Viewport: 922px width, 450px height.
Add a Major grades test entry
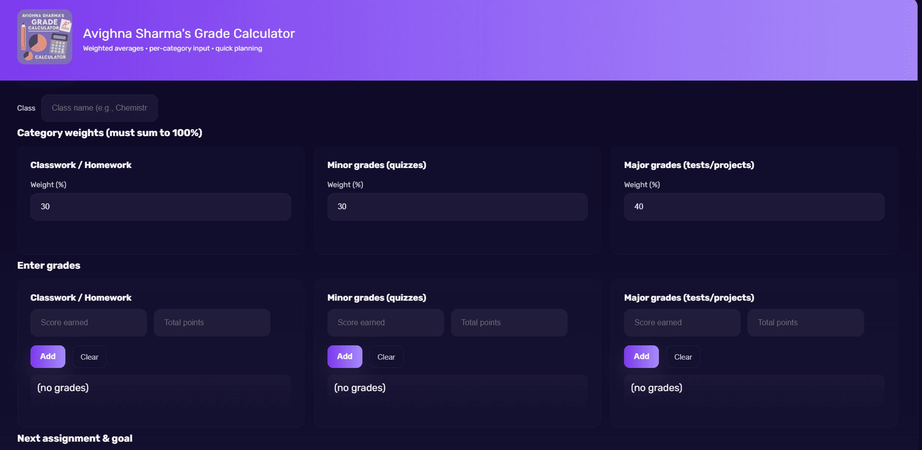641,357
